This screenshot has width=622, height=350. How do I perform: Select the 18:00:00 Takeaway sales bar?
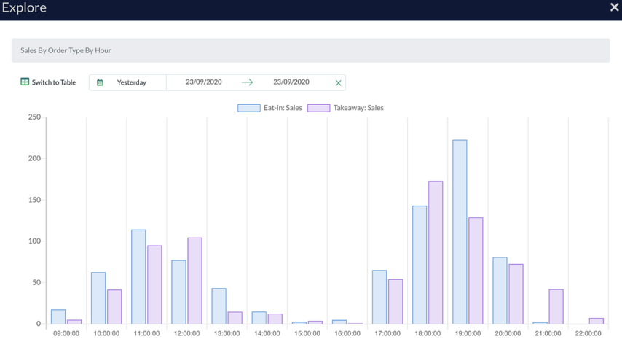click(436, 253)
